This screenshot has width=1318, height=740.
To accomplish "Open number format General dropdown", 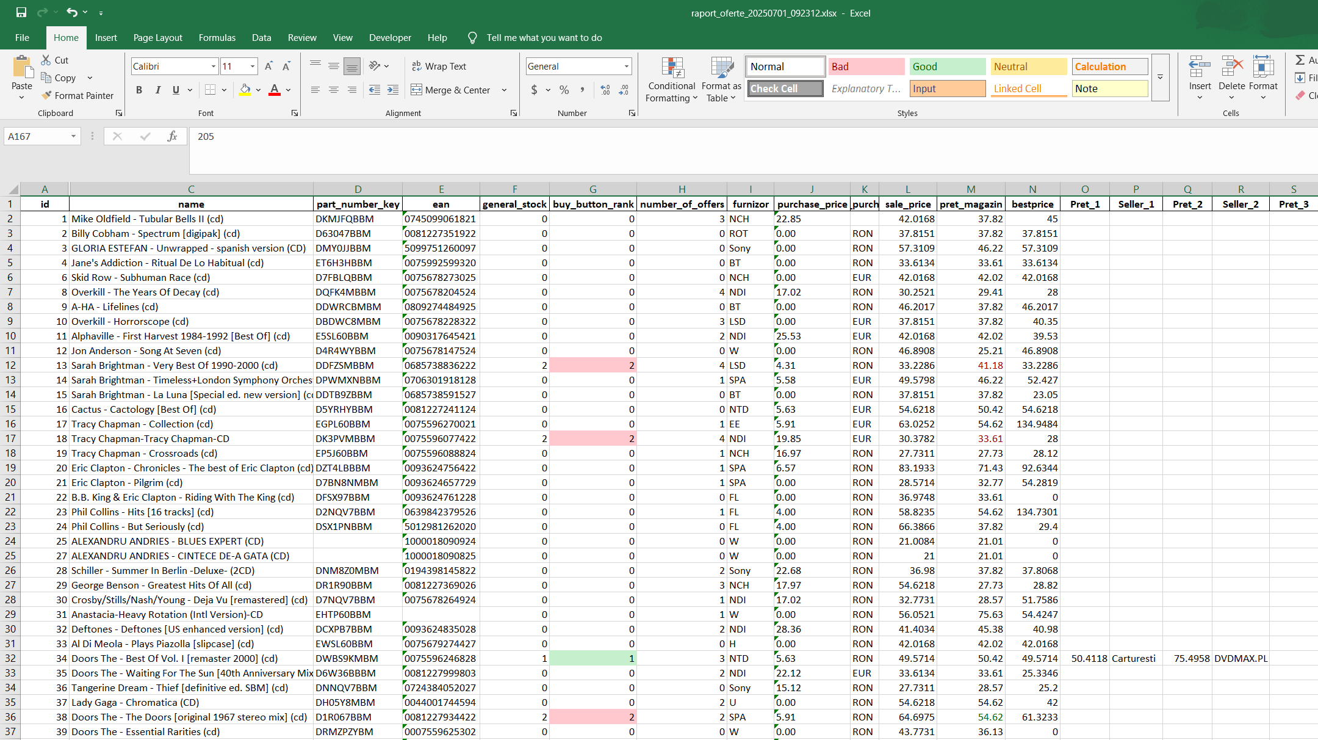I will pyautogui.click(x=626, y=66).
